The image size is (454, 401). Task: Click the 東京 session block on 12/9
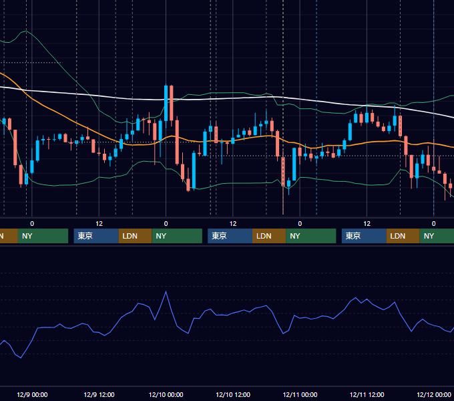pos(96,236)
